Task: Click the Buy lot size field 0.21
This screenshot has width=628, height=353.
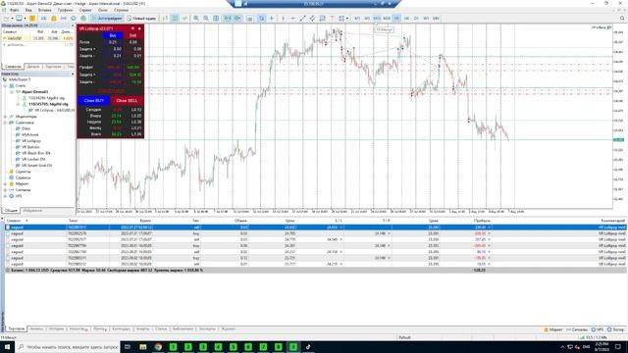Action: point(113,42)
